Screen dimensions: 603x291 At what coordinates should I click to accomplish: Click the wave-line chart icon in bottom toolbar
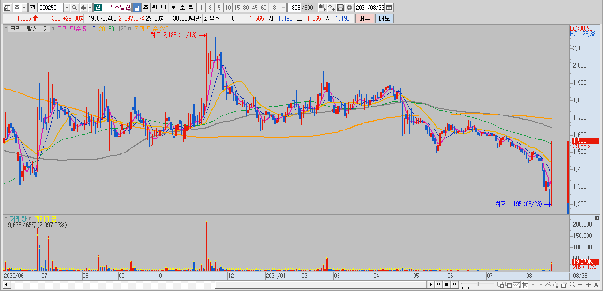(532, 284)
